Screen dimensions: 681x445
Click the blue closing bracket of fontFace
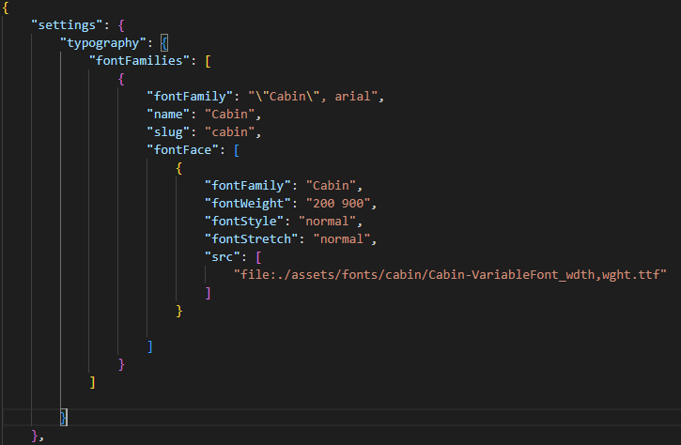[150, 346]
